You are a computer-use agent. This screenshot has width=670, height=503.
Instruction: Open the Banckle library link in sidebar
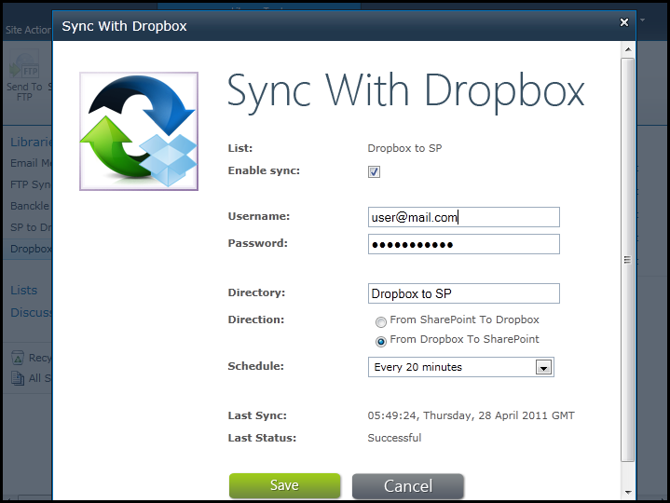[x=30, y=206]
